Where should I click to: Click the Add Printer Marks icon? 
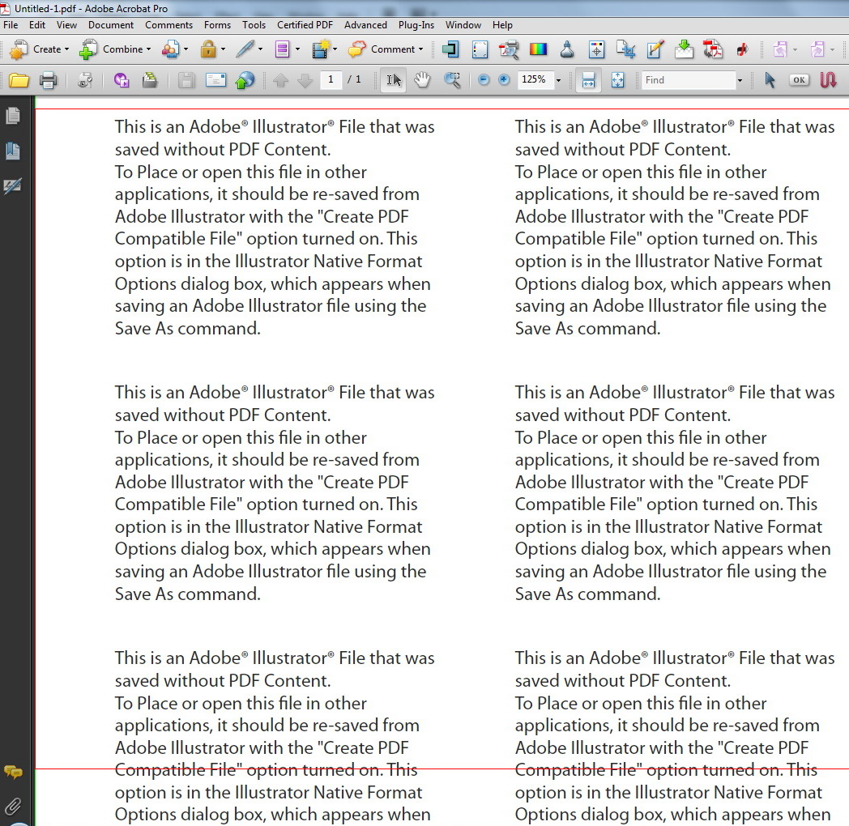coord(480,49)
